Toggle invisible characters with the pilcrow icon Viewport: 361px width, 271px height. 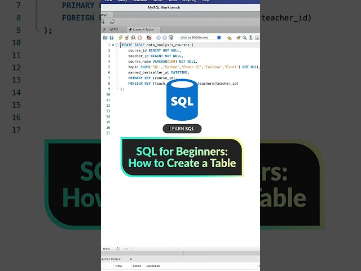pos(251,38)
